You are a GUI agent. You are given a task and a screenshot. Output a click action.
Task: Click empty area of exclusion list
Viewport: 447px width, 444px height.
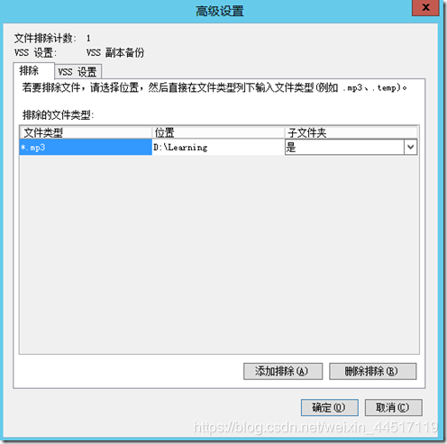(219, 254)
